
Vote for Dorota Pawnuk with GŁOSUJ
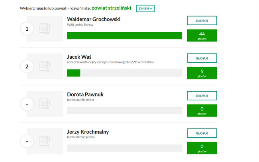pos(202,96)
